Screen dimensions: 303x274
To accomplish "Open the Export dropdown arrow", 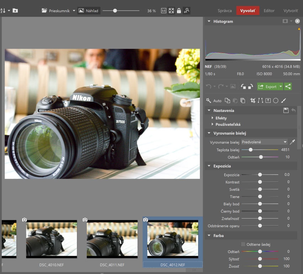I will coord(281,86).
